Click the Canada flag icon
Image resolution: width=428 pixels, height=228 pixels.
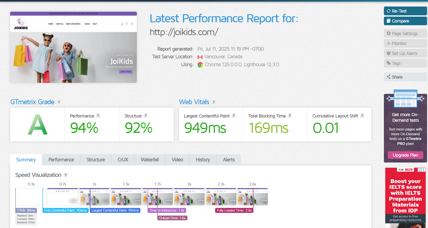coord(200,57)
